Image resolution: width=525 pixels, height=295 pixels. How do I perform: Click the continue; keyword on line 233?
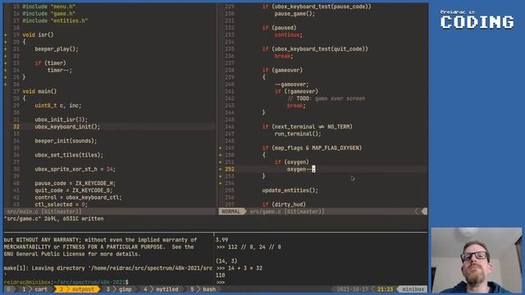[288, 34]
